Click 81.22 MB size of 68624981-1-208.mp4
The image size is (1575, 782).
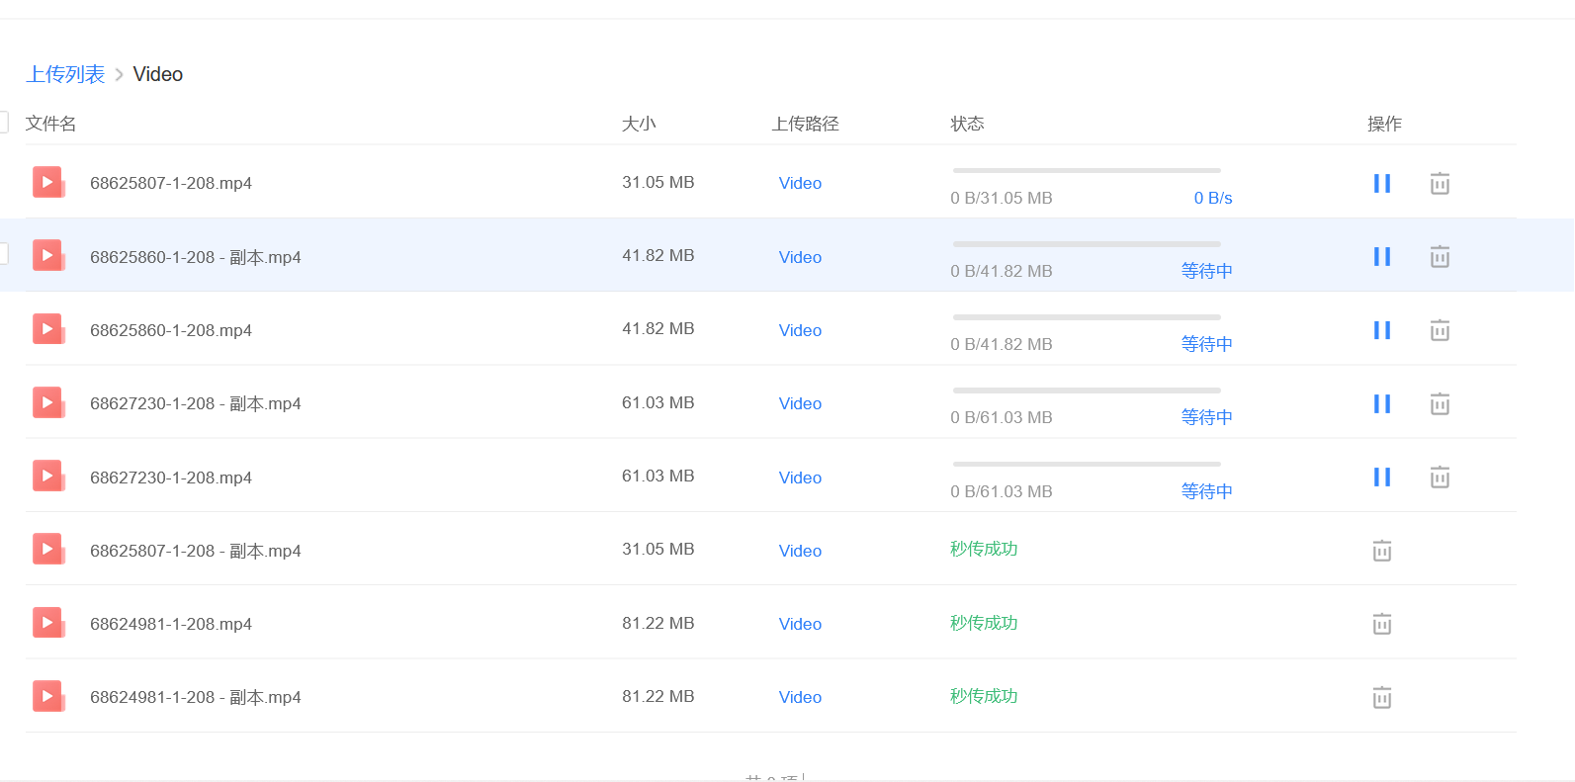pyautogui.click(x=658, y=623)
